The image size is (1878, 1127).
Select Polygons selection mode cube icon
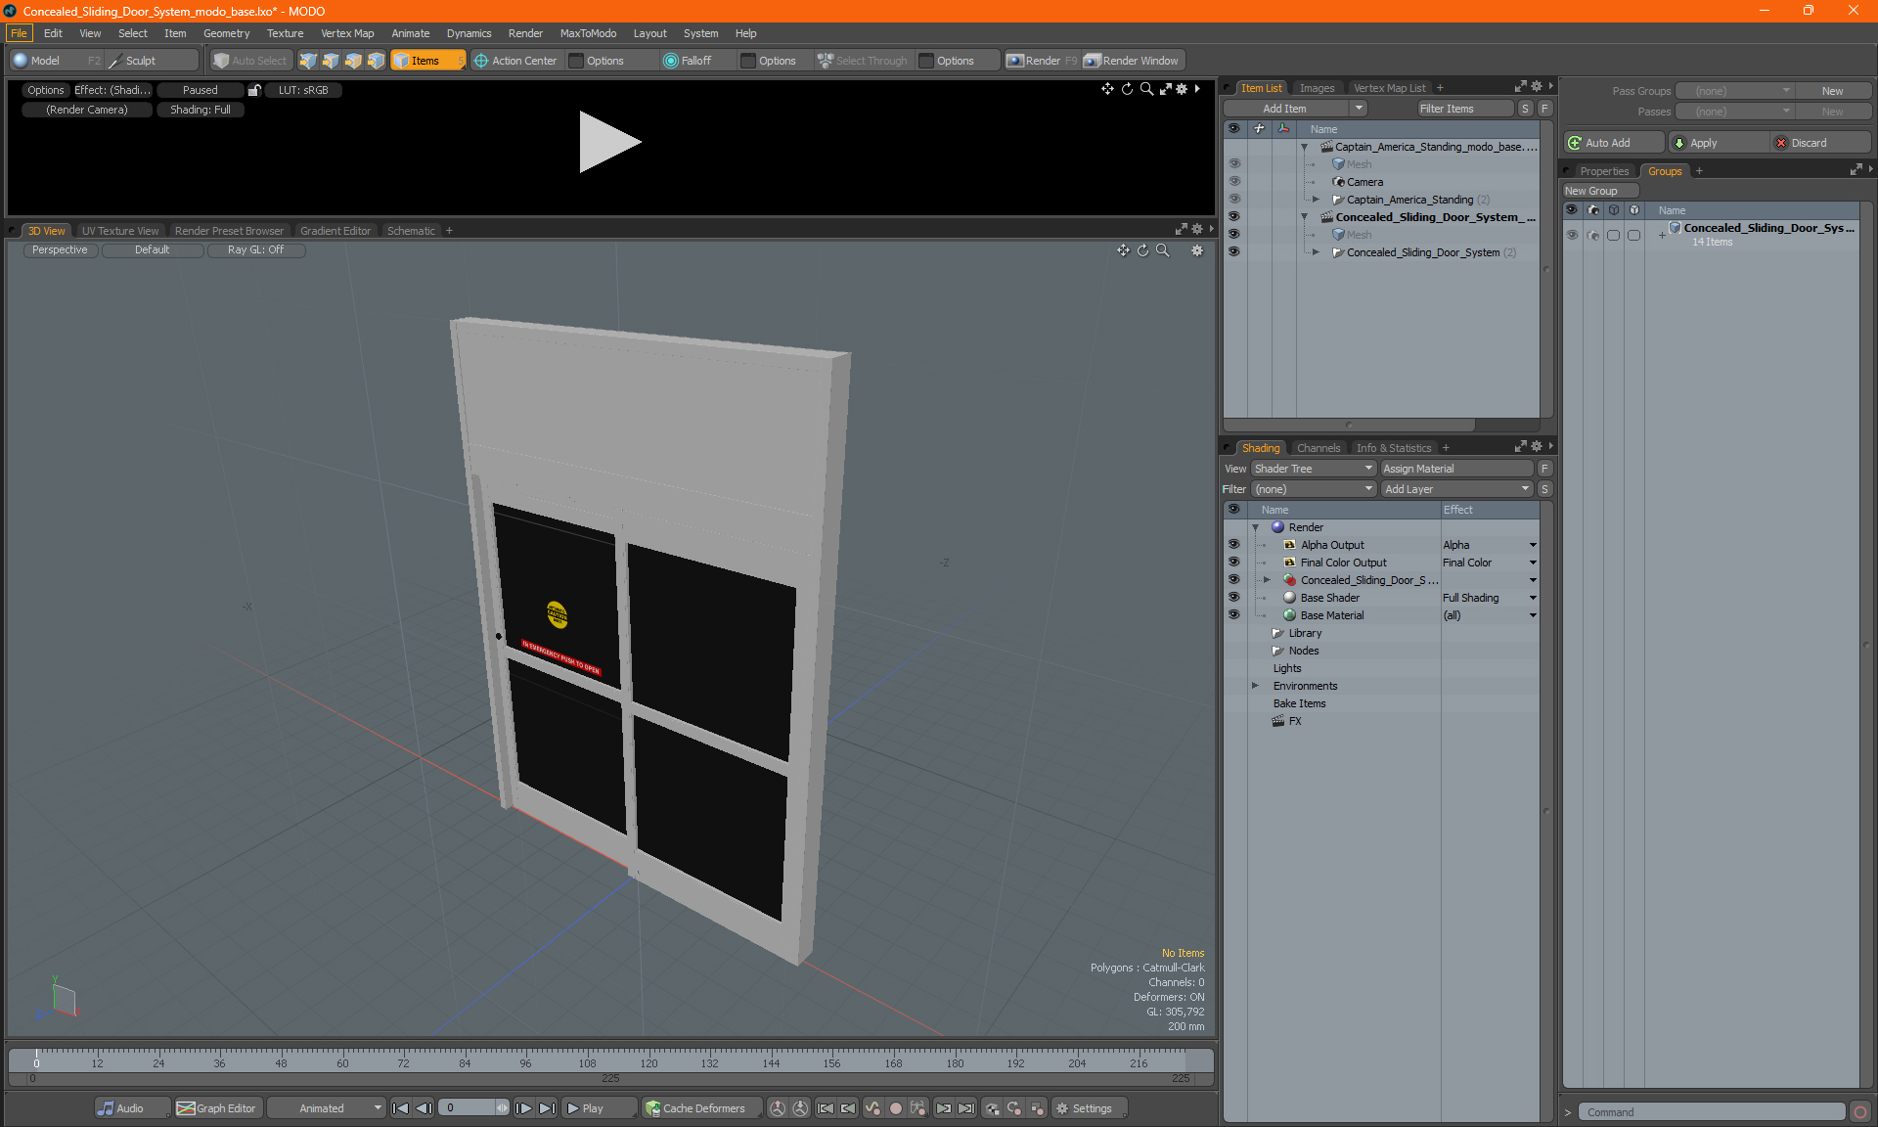tap(353, 61)
